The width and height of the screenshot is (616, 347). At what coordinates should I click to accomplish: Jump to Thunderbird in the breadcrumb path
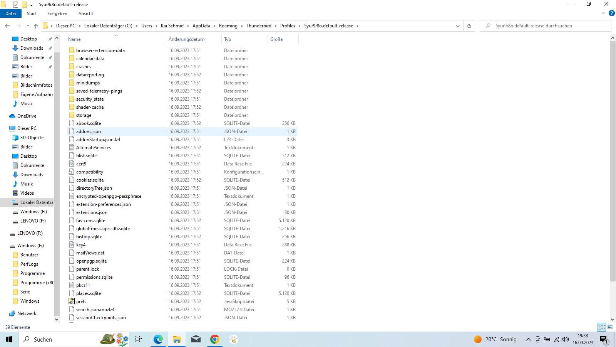pyautogui.click(x=259, y=26)
